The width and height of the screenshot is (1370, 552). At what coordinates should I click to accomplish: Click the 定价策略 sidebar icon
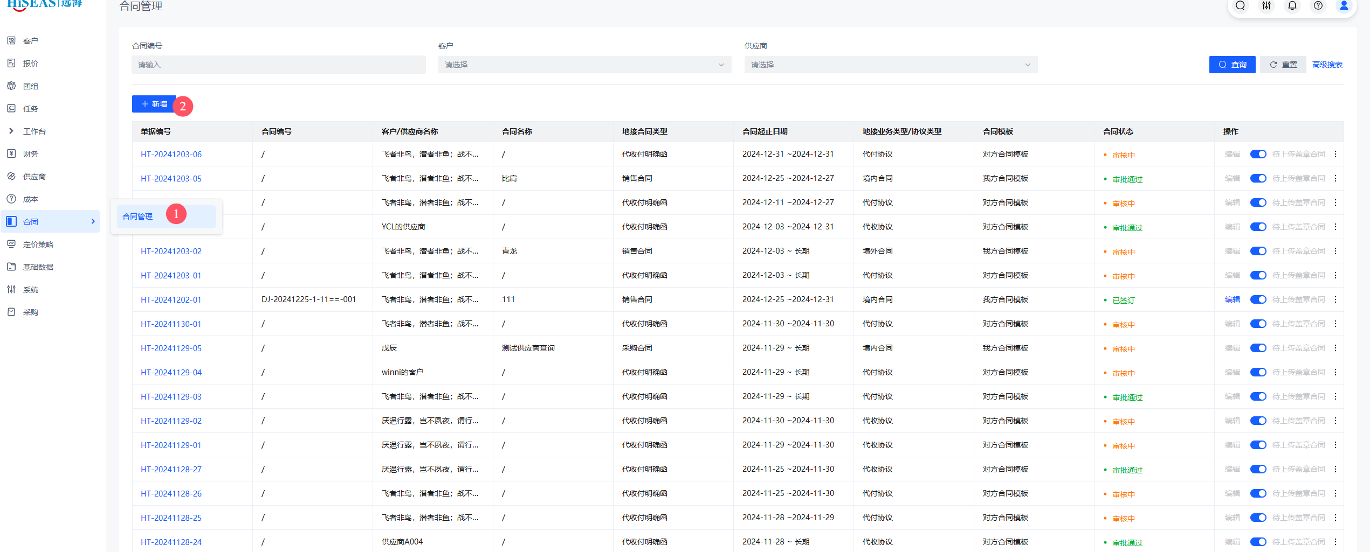tap(11, 244)
